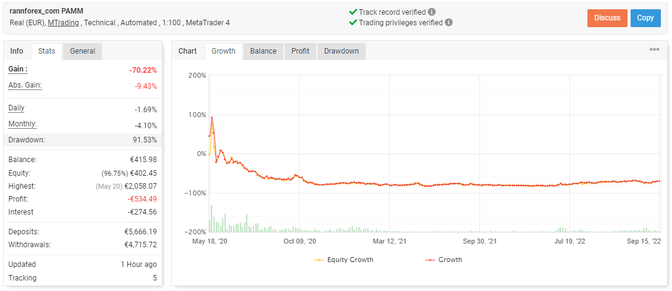Click the Oct 09, '20 axis label
Image resolution: width=672 pixels, height=291 pixels.
pos(300,241)
